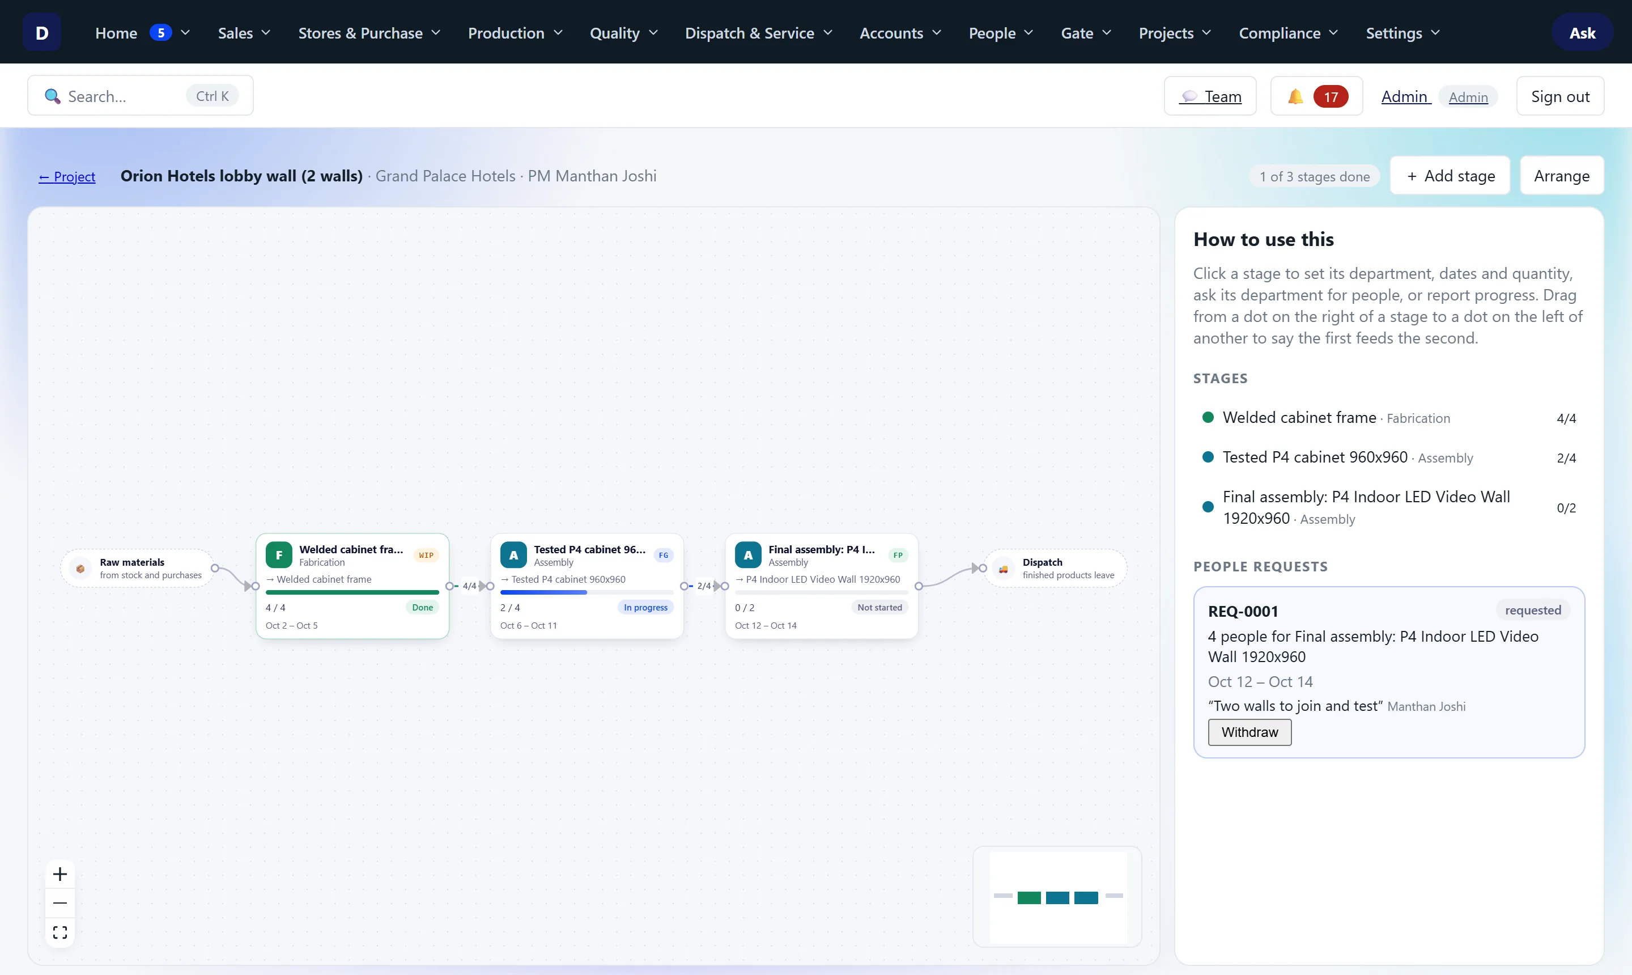This screenshot has width=1632, height=975.
Task: Click the A badge on Final assembly stage
Action: [748, 555]
